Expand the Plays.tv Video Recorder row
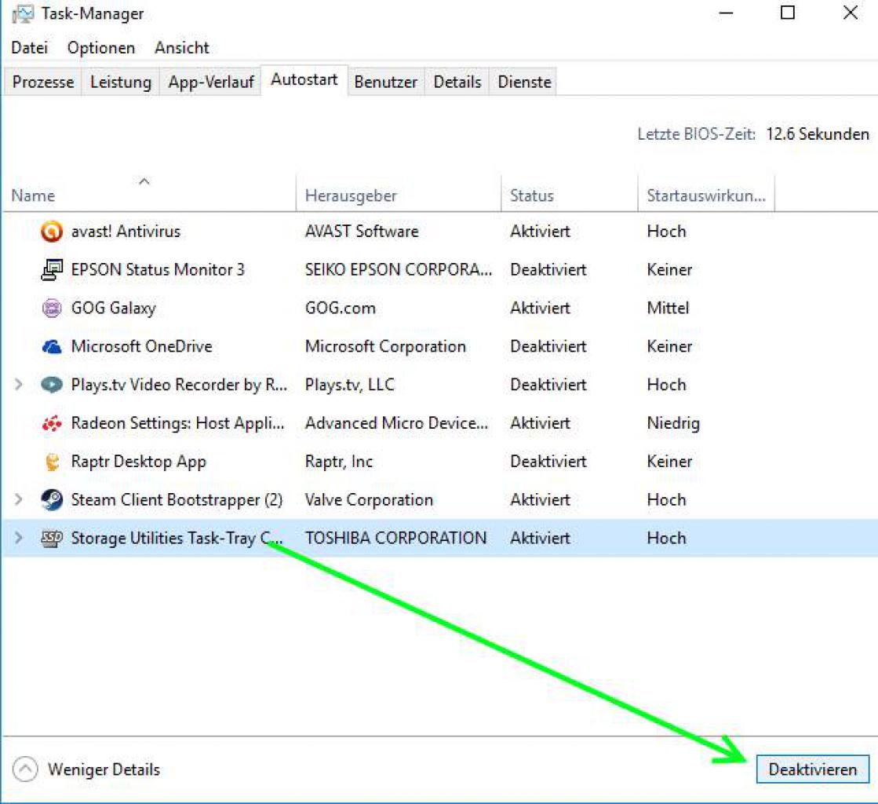878x804 pixels. pos(18,385)
